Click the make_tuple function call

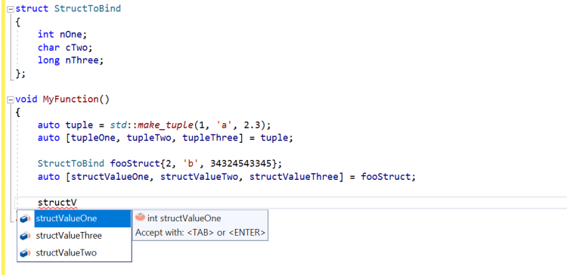click(x=166, y=125)
